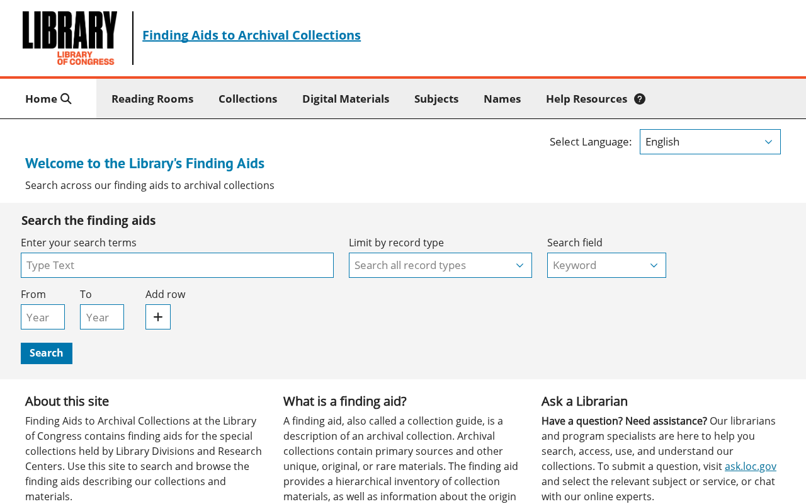
Task: Open Finding Aids to Archival Collections link
Action: click(x=251, y=35)
